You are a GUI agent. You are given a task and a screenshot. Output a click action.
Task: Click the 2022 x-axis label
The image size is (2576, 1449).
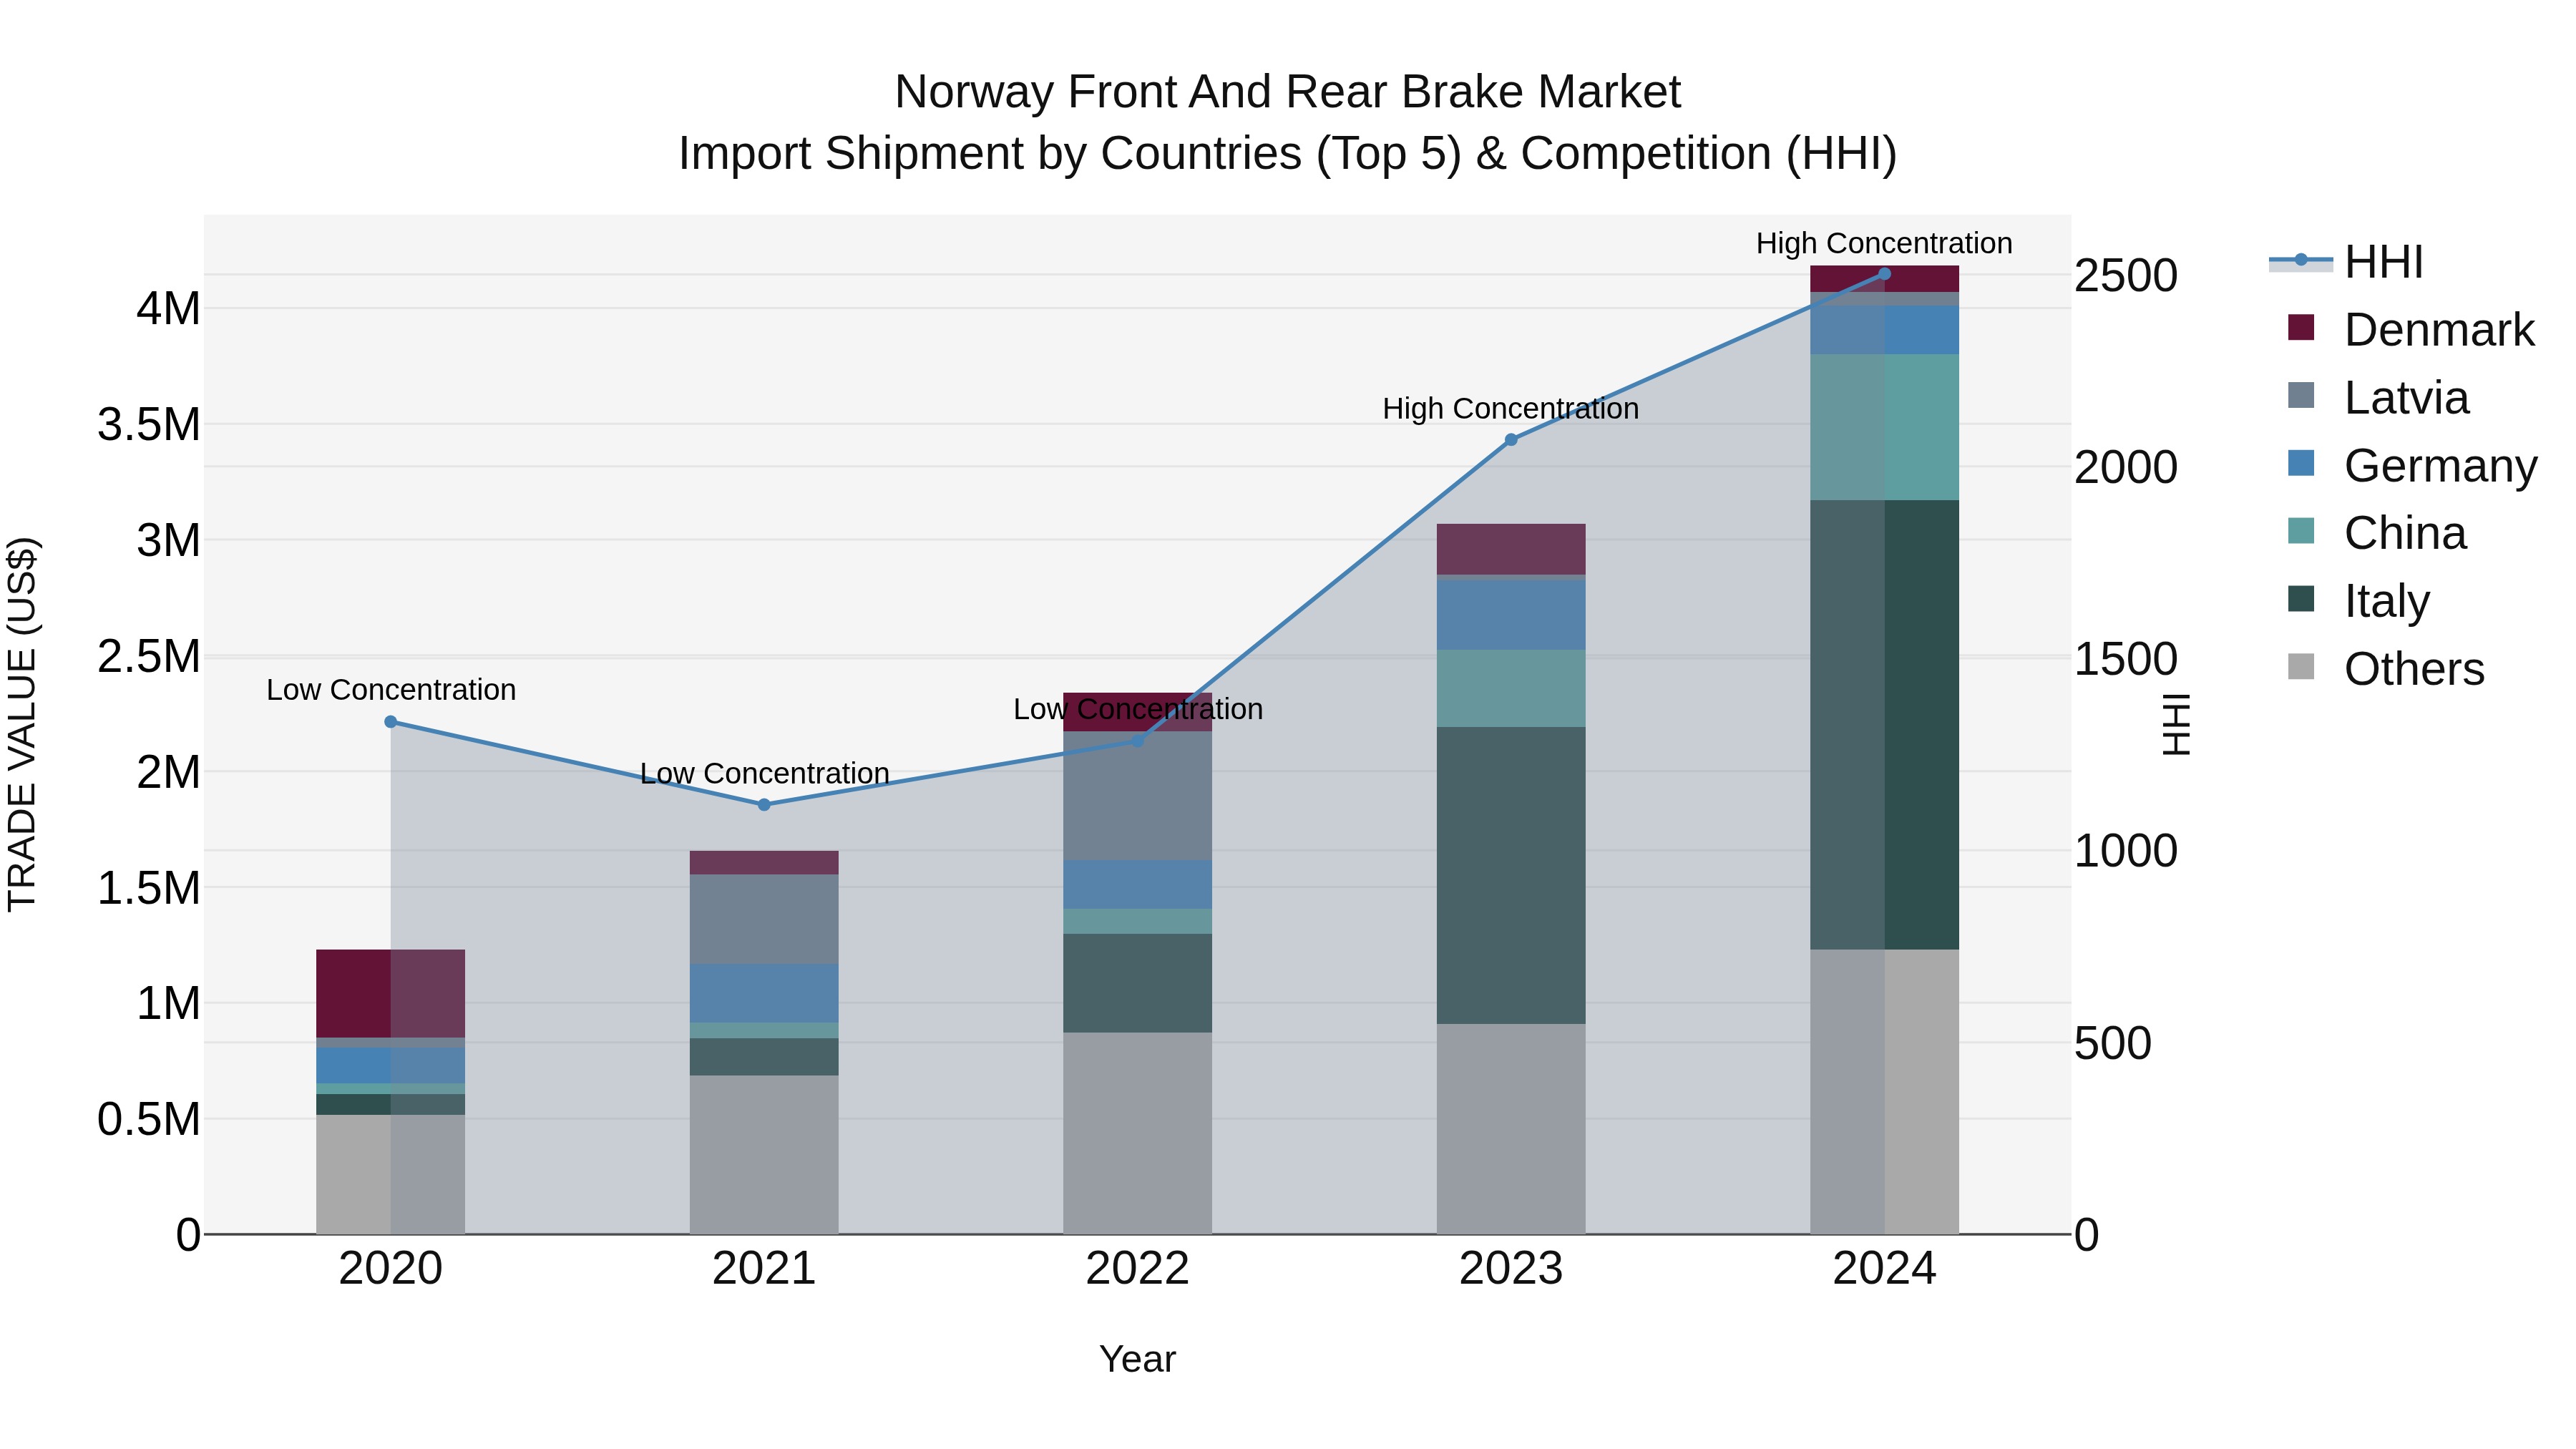(x=1138, y=1269)
